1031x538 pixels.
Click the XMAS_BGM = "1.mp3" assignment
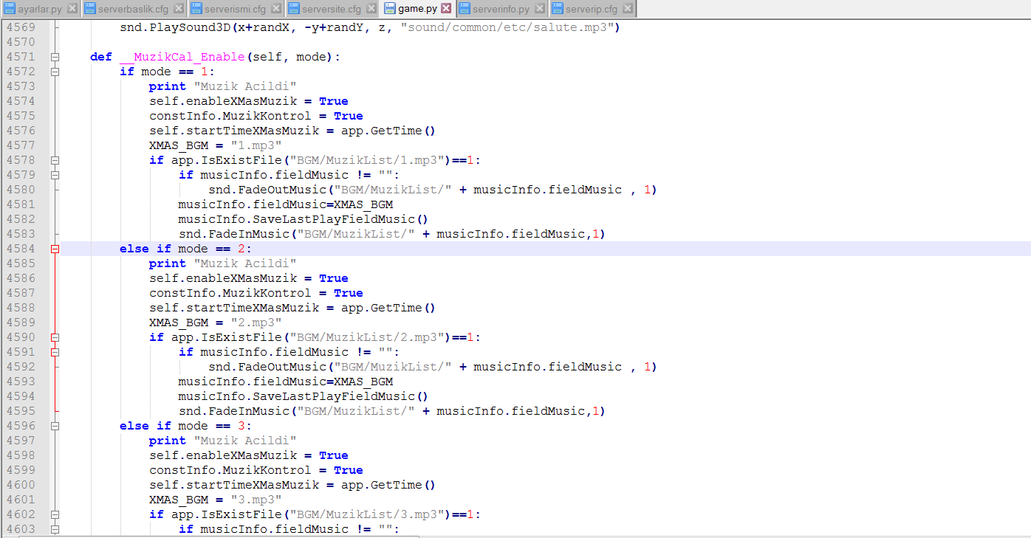(x=216, y=145)
